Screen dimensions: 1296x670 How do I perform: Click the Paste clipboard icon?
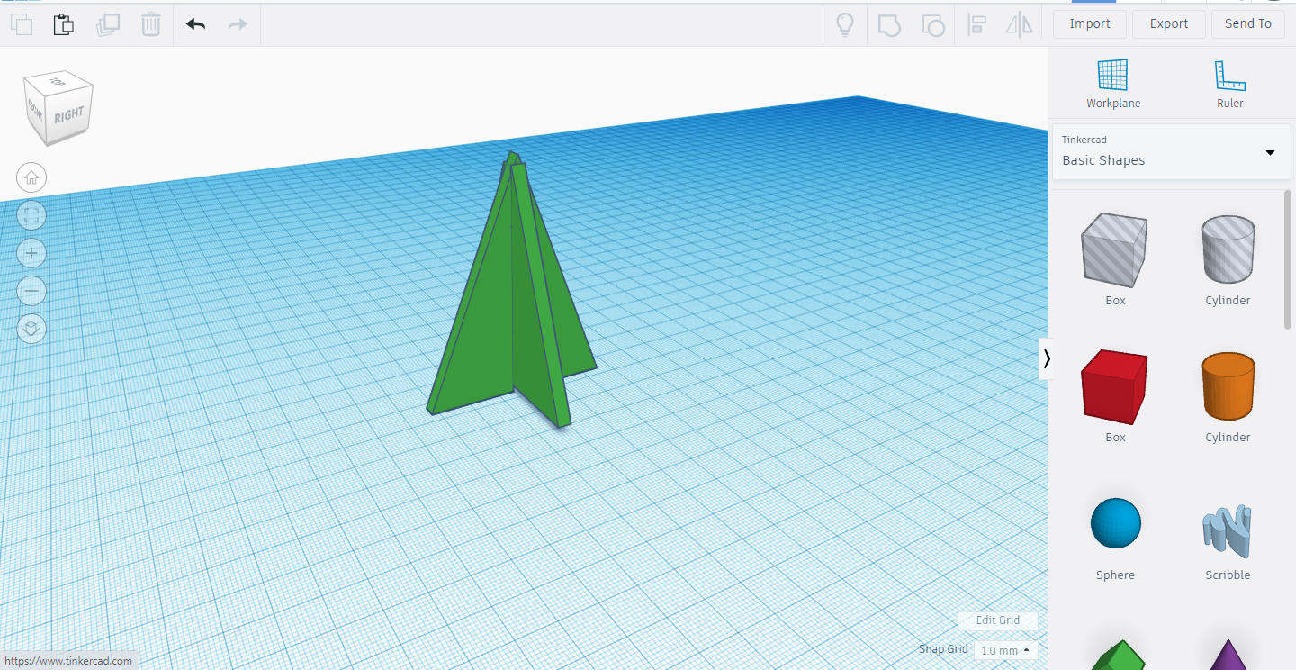(x=63, y=24)
